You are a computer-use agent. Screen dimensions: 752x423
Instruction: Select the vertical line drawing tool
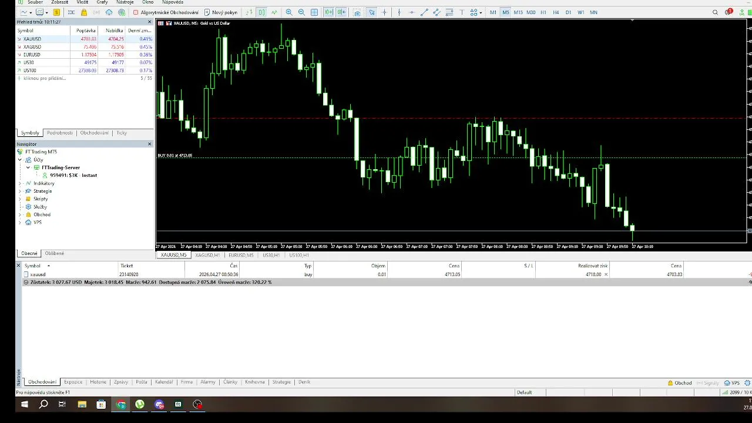pyautogui.click(x=399, y=12)
